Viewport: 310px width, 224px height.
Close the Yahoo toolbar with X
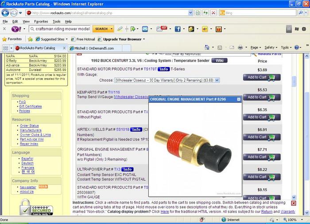click(4, 29)
